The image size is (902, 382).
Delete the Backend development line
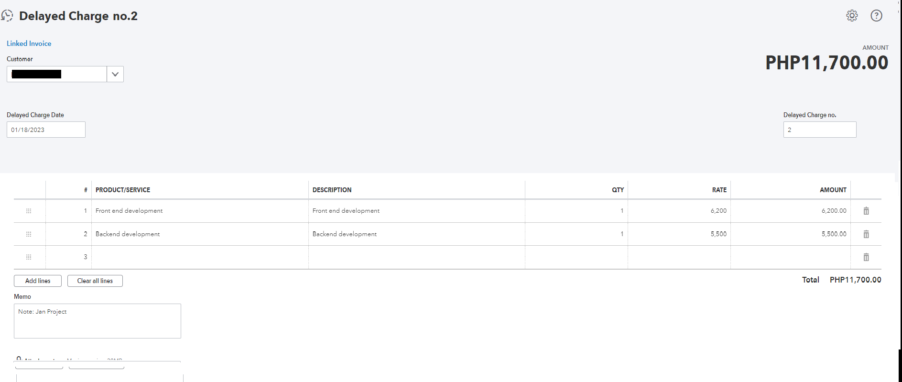tap(866, 234)
